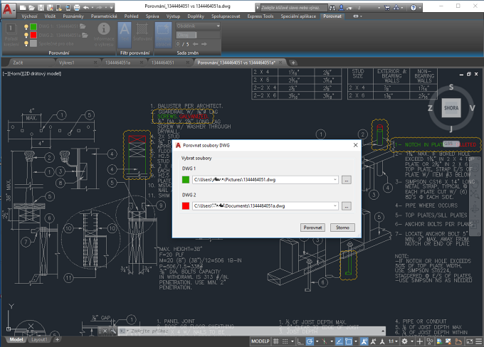Image resolution: width=484 pixels, height=347 pixels.
Task: Click the shopping cart icon in title bar
Action: [x=386, y=7]
